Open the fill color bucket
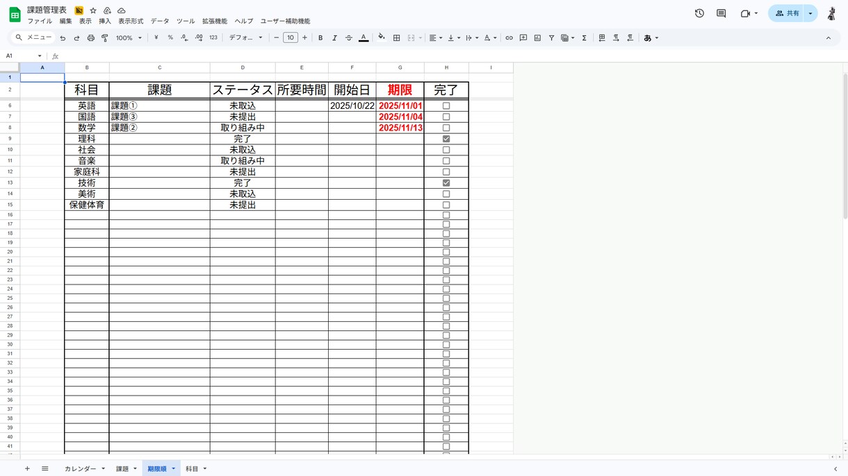 (381, 38)
